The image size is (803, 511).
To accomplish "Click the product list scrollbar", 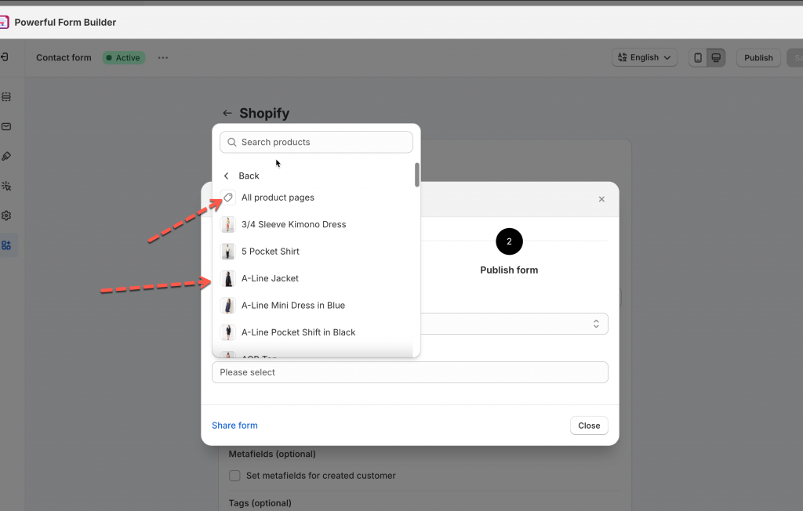I will coord(417,175).
